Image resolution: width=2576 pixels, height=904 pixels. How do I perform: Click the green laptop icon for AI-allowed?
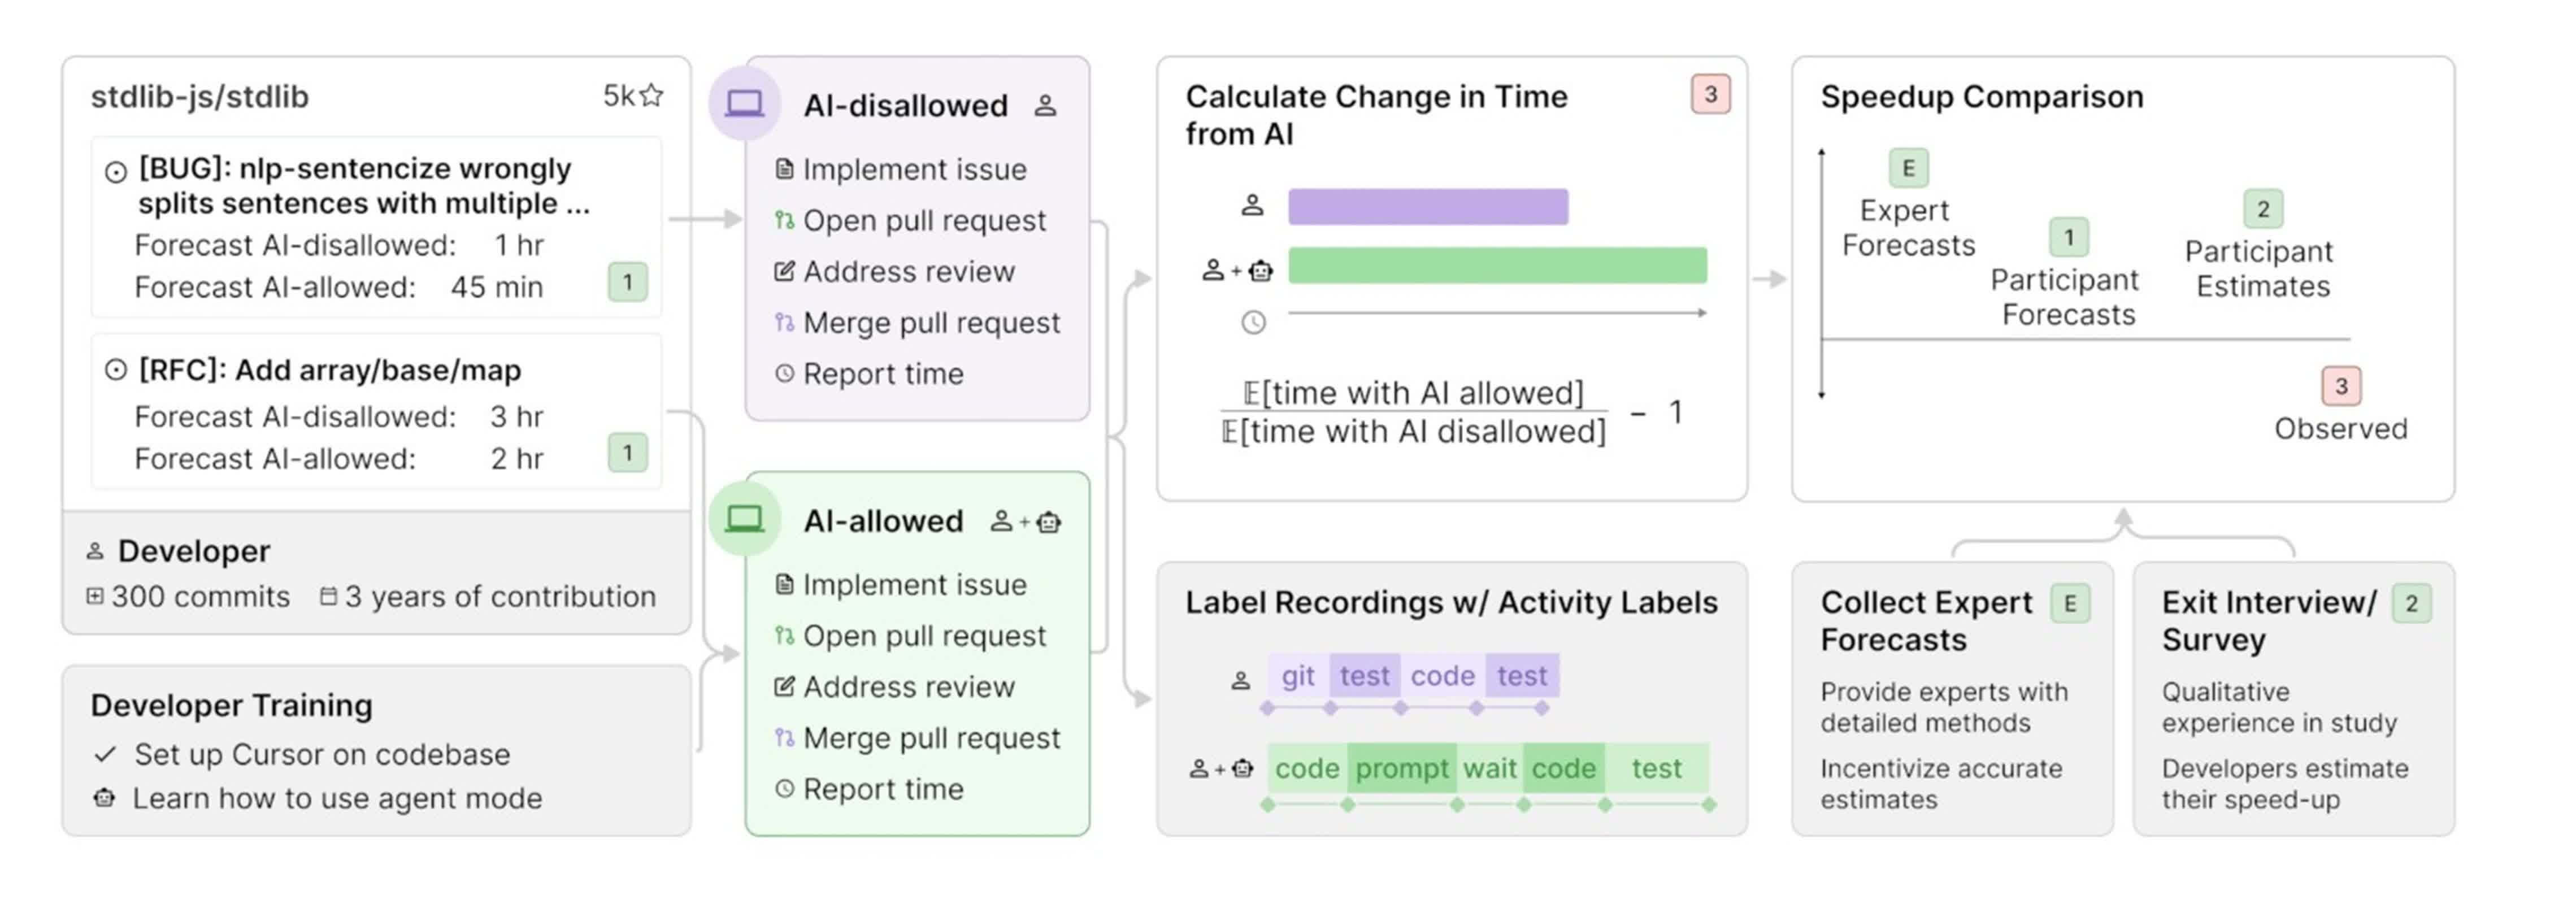(x=744, y=518)
